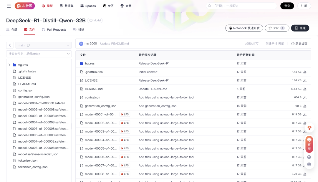
Task: Open the figures folder in table
Action: [x=90, y=64]
